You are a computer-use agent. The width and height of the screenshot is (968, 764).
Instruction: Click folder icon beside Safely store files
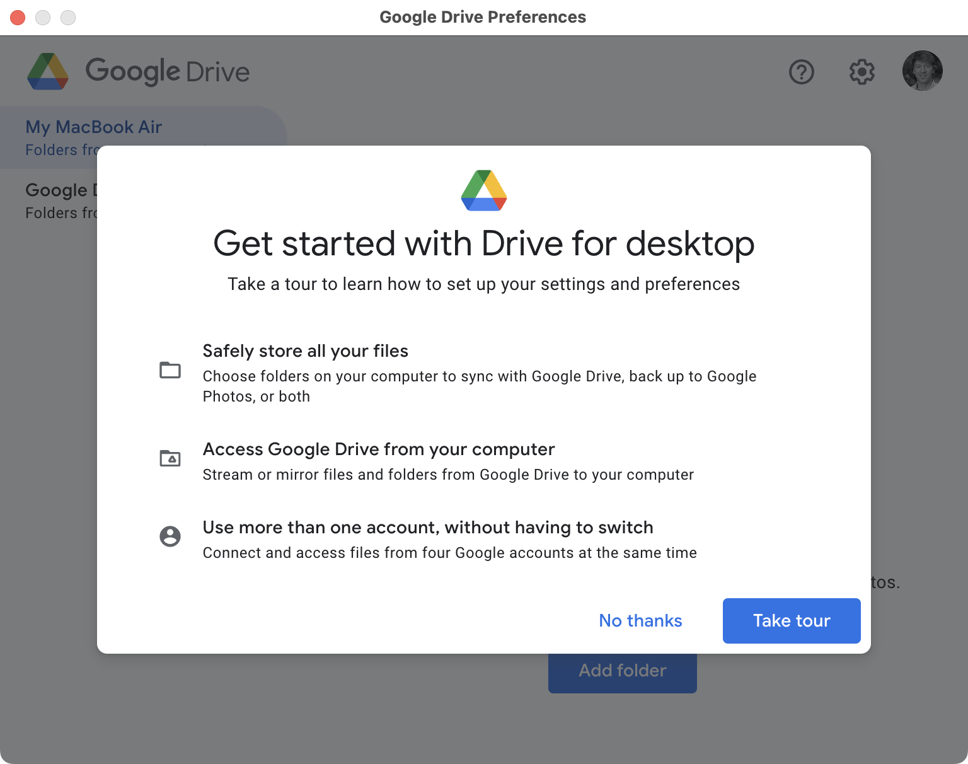(170, 370)
